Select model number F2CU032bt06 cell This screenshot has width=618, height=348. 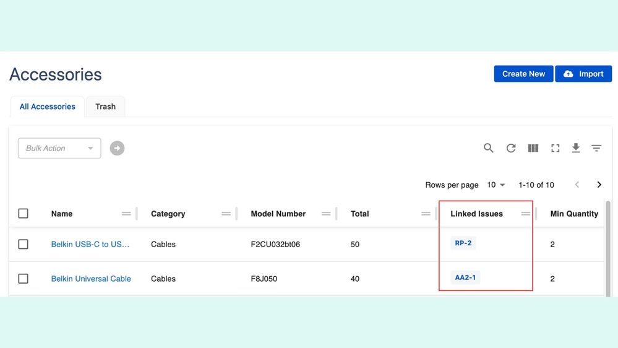(275, 244)
